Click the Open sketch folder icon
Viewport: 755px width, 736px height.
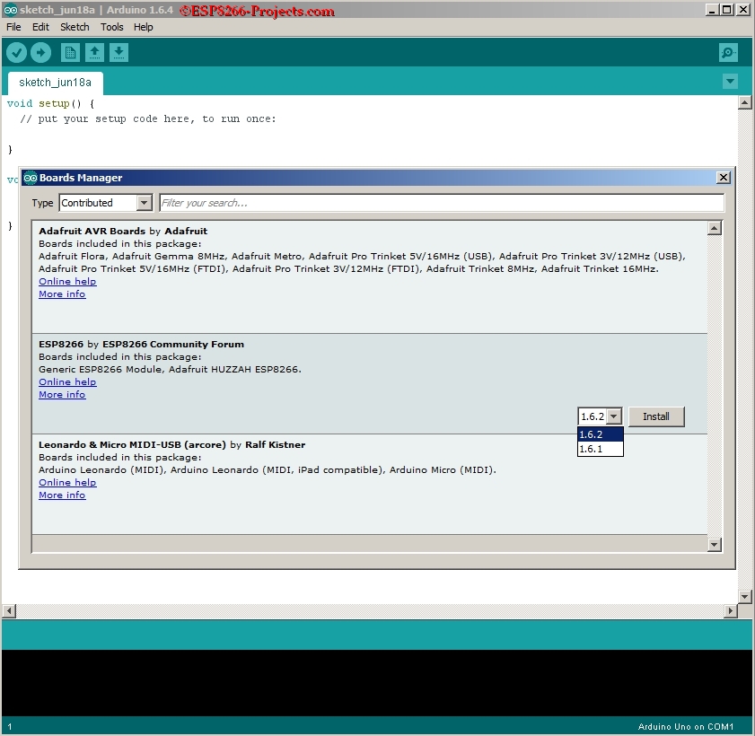(94, 52)
